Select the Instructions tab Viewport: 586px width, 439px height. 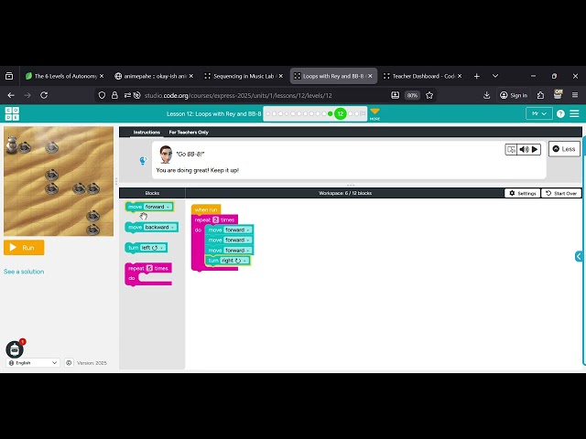pos(146,132)
